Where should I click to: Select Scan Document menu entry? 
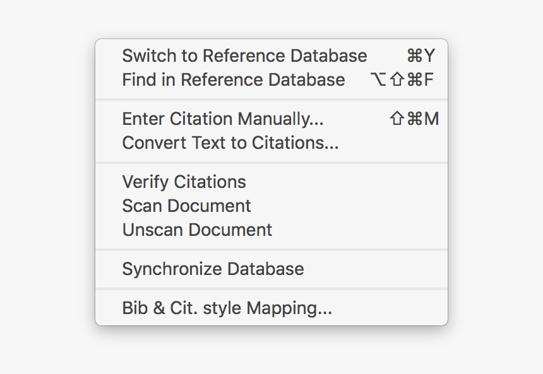(186, 206)
